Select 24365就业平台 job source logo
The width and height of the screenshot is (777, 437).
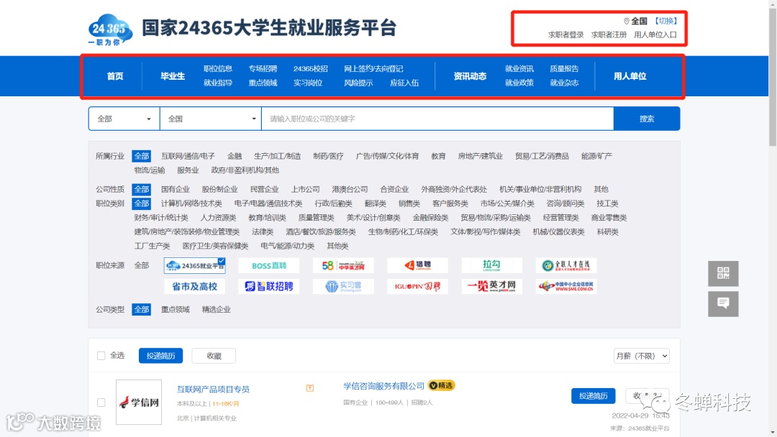coord(195,266)
